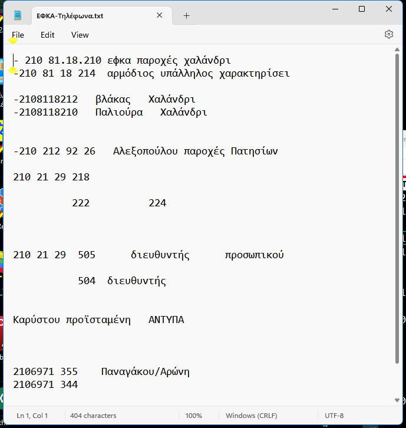
Task: Click the number 504
Action: 87,281
